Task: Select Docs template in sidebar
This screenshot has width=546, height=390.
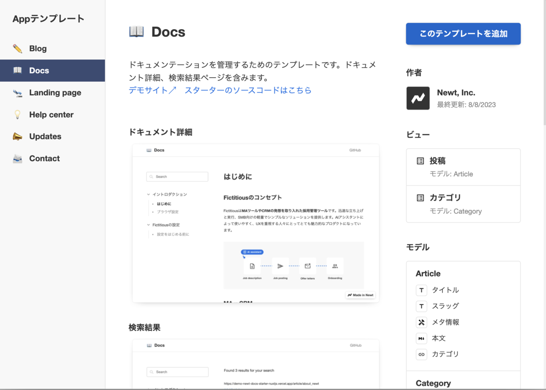Action: click(x=52, y=70)
